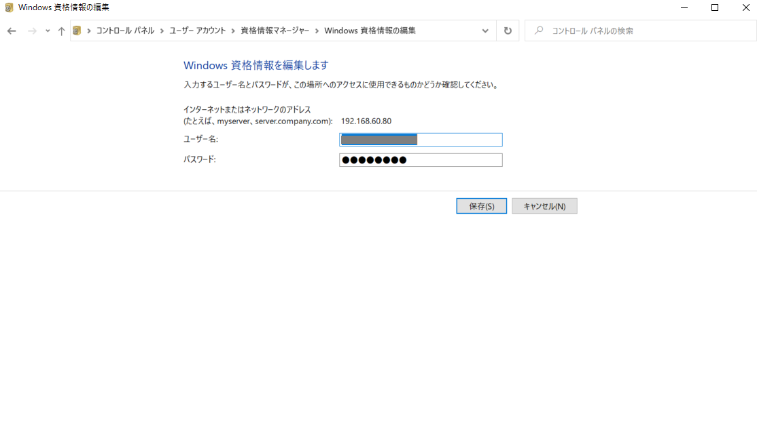The height and width of the screenshot is (424, 757).
Task: Go back with the left arrow
Action: coord(12,31)
